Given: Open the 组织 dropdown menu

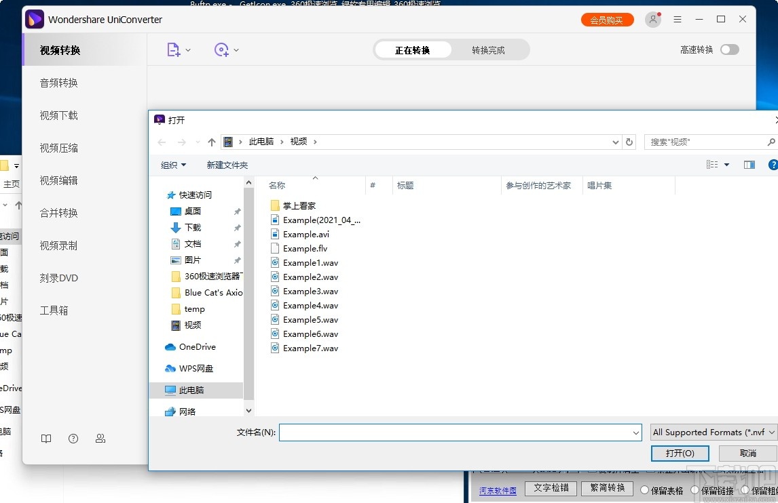Looking at the screenshot, I should (x=172, y=164).
